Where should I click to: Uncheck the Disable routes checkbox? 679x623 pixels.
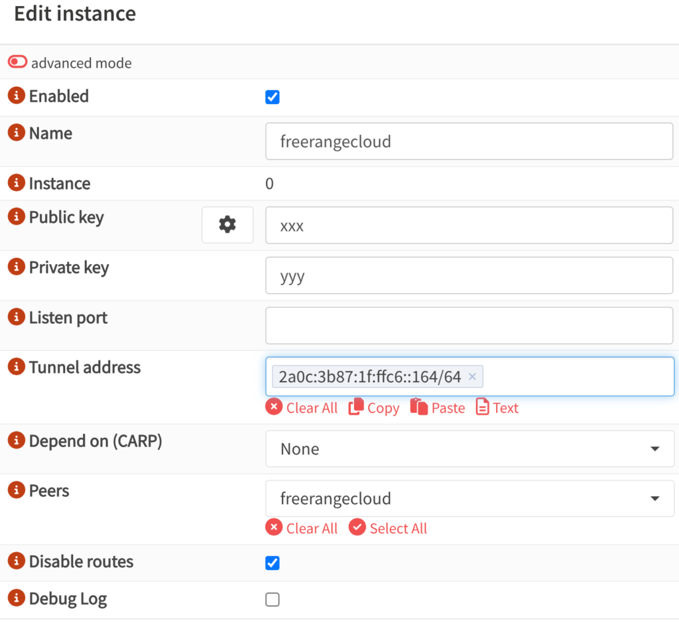273,563
